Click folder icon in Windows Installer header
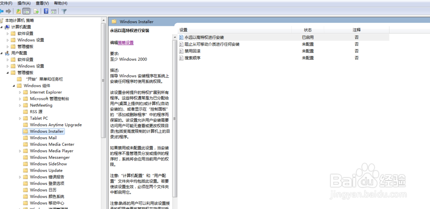The image size is (430, 209). (114, 22)
